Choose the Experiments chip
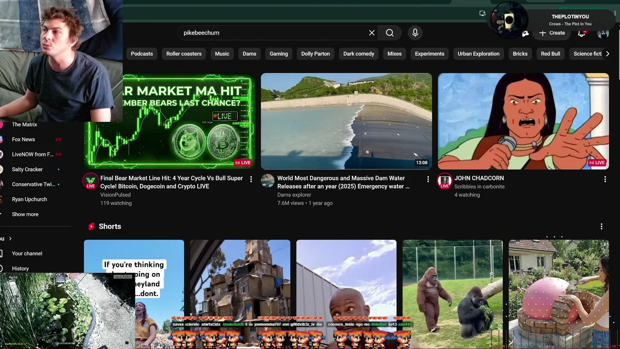The width and height of the screenshot is (620, 349). [x=430, y=54]
